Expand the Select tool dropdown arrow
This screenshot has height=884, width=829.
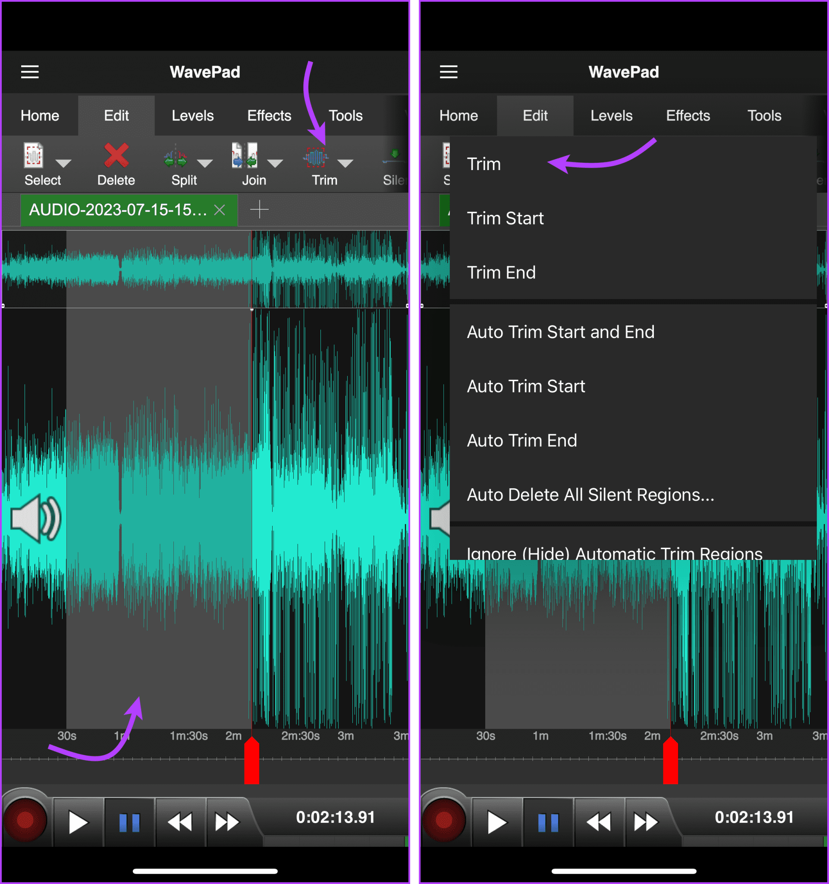(x=63, y=164)
